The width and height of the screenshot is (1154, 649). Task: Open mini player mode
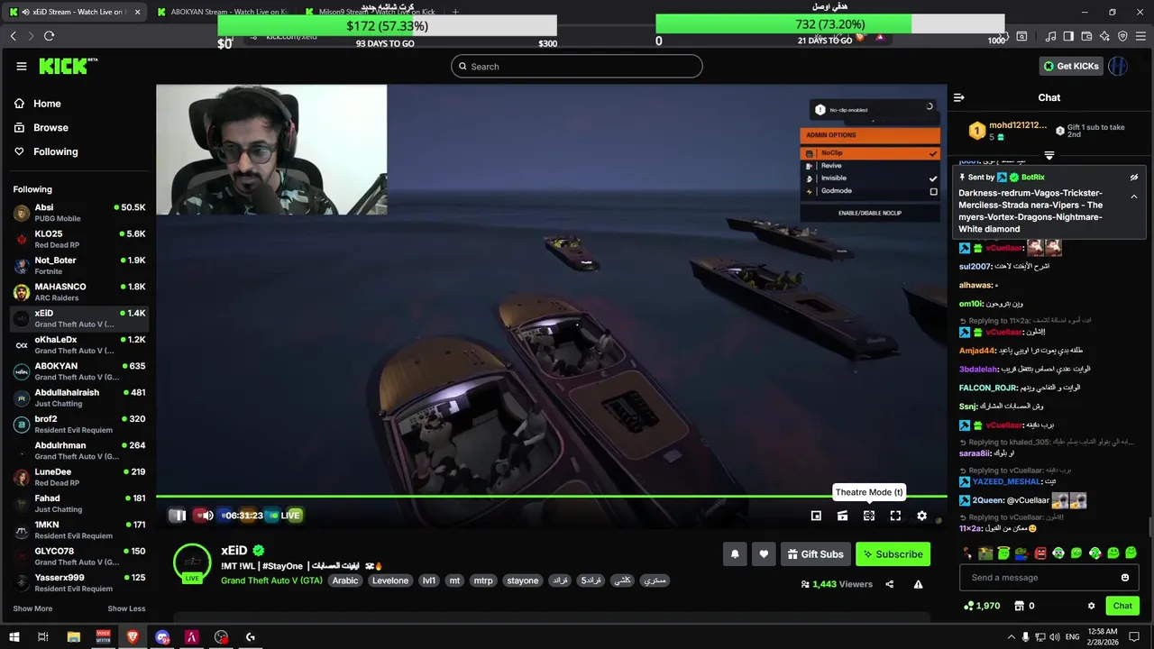click(x=816, y=516)
